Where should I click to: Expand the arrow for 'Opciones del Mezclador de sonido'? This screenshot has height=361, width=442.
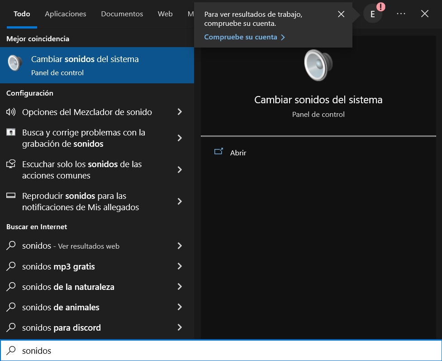click(180, 112)
